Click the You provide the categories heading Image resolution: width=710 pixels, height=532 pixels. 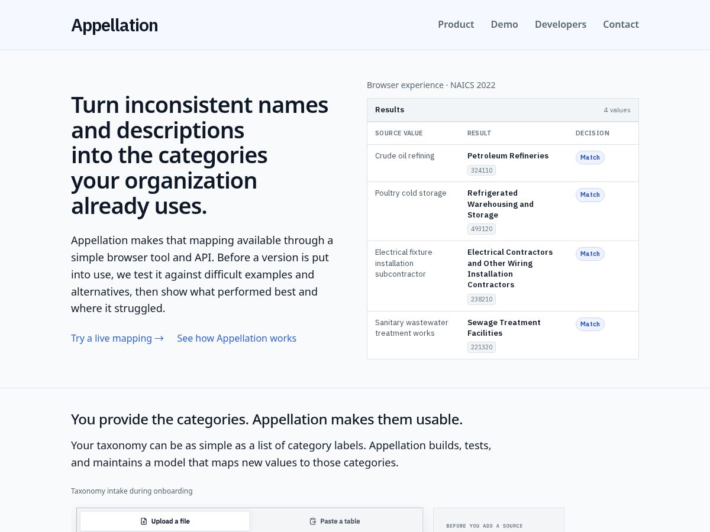coord(267,419)
